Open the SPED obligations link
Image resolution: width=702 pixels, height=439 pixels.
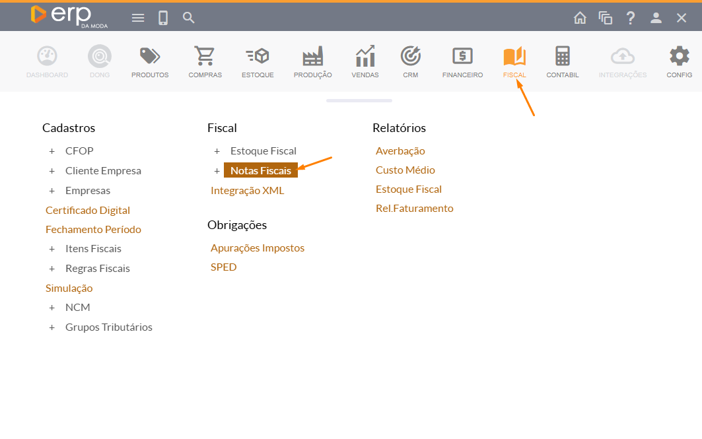click(x=223, y=267)
